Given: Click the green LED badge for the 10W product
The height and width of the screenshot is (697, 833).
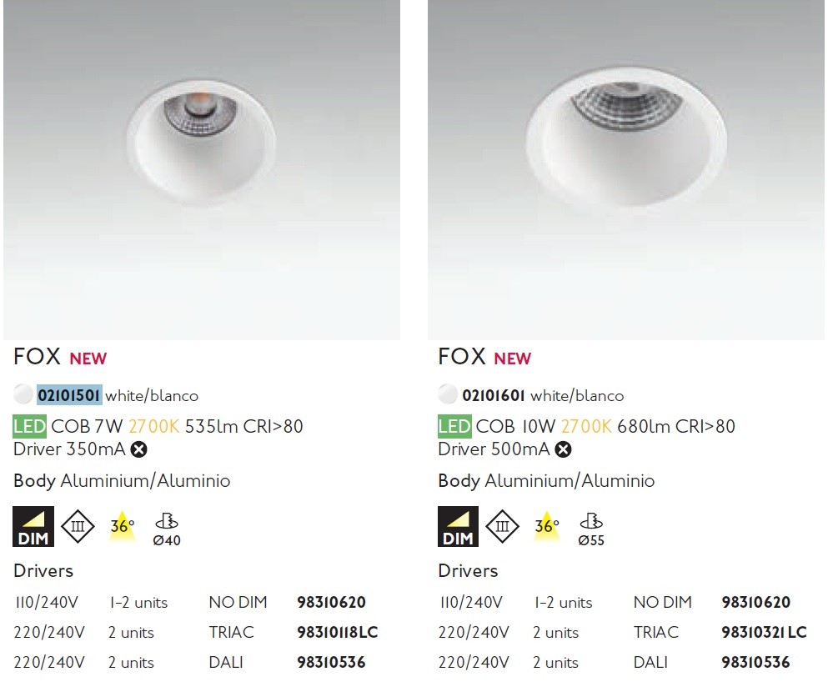Looking at the screenshot, I should [454, 427].
